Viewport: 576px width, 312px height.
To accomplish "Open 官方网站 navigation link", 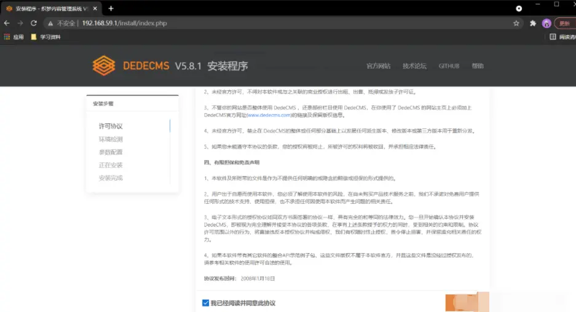I will click(x=379, y=66).
